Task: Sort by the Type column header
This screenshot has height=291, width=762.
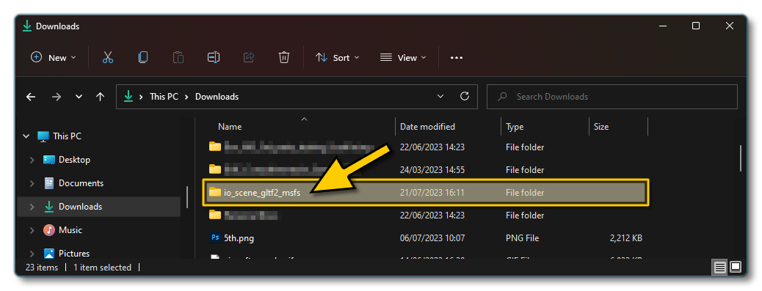Action: (x=514, y=127)
